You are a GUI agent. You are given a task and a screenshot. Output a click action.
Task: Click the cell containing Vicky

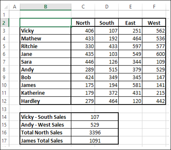(45, 31)
